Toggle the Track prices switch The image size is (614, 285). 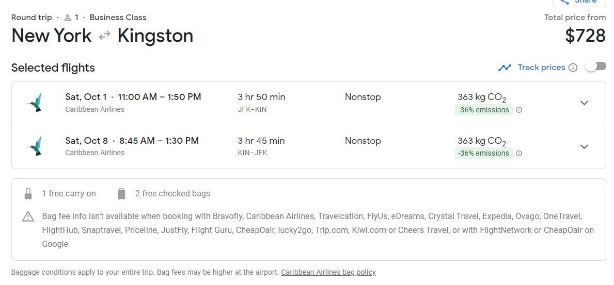595,66
